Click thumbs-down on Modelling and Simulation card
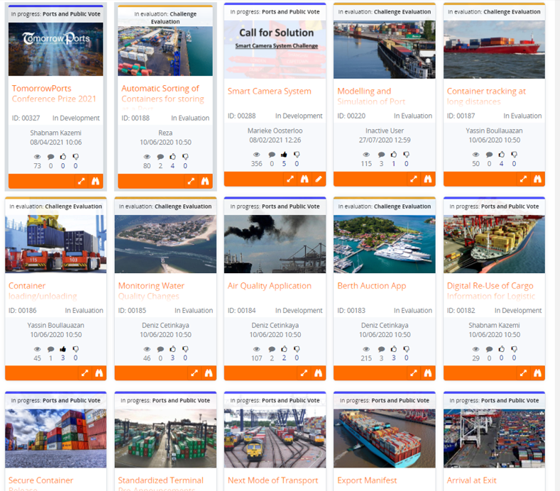 coord(406,155)
